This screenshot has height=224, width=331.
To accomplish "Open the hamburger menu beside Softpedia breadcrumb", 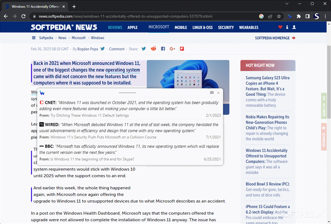I will tap(34, 38).
